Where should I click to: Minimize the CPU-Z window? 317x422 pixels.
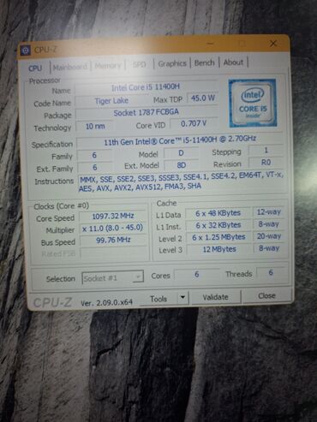pyautogui.click(x=211, y=44)
